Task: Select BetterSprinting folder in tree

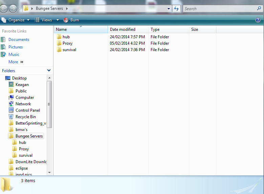Action: [x=31, y=123]
